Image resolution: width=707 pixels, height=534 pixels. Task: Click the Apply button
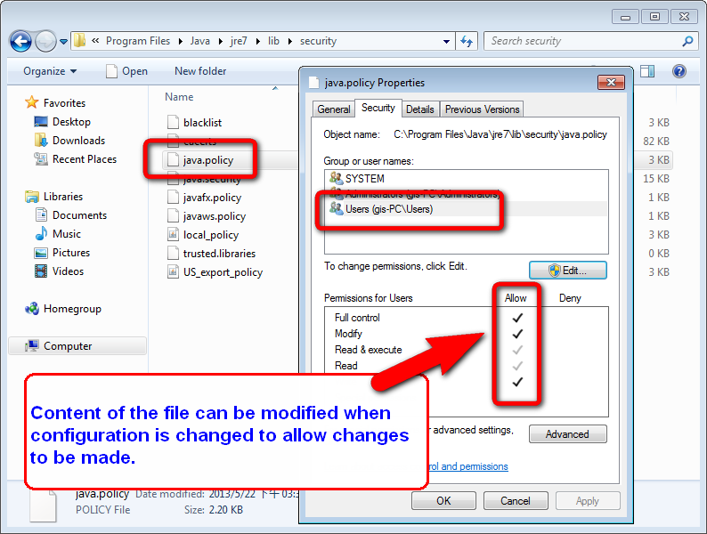(x=588, y=501)
